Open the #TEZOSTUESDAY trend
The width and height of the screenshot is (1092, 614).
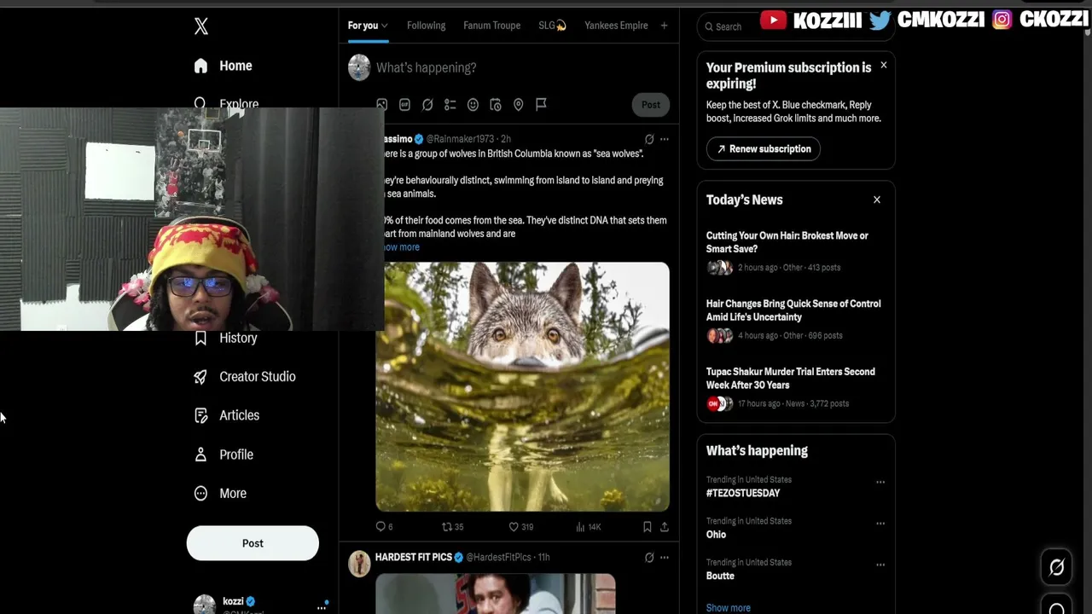click(x=743, y=493)
